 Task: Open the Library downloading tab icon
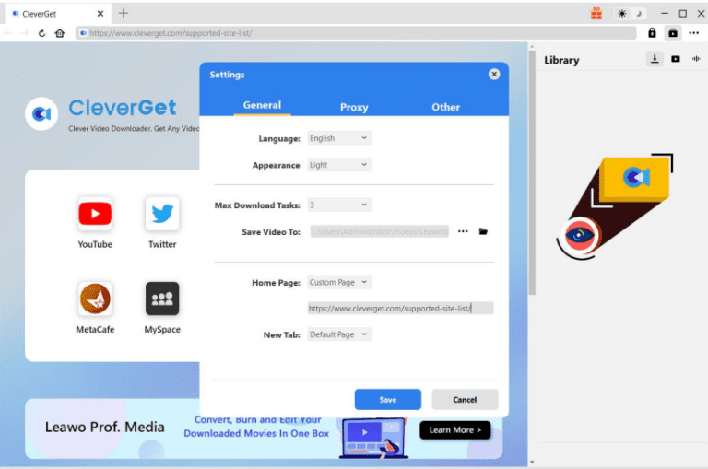pyautogui.click(x=655, y=59)
